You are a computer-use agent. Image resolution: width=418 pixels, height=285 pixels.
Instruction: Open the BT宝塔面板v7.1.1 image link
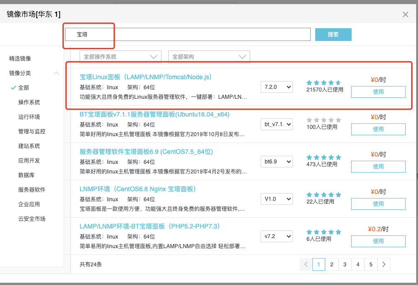pyautogui.click(x=155, y=114)
